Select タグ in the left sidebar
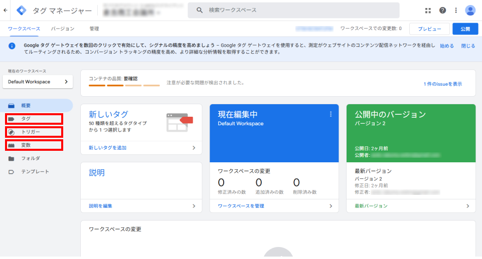The image size is (482, 259). click(34, 119)
